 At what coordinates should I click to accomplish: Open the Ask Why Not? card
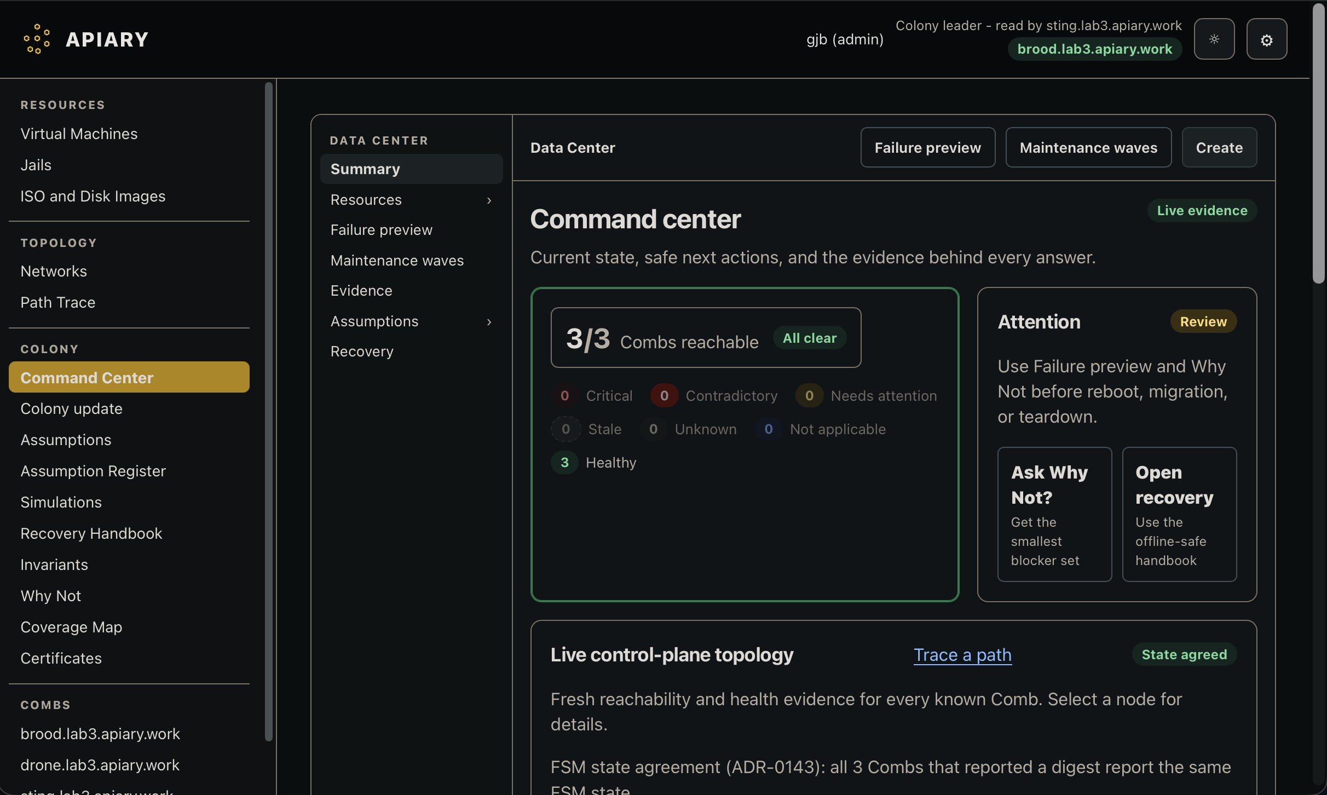click(x=1054, y=514)
